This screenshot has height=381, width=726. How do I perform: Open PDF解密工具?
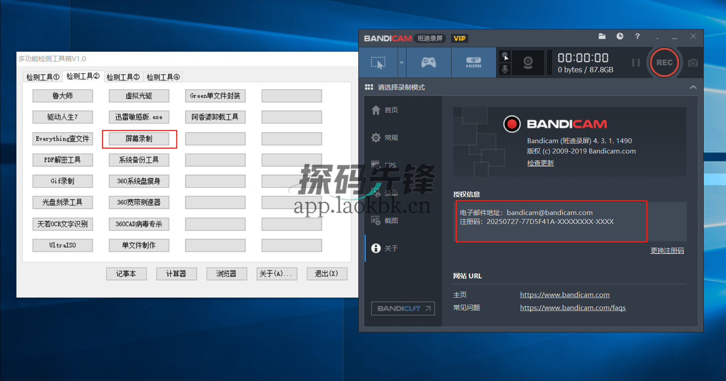[x=62, y=160]
